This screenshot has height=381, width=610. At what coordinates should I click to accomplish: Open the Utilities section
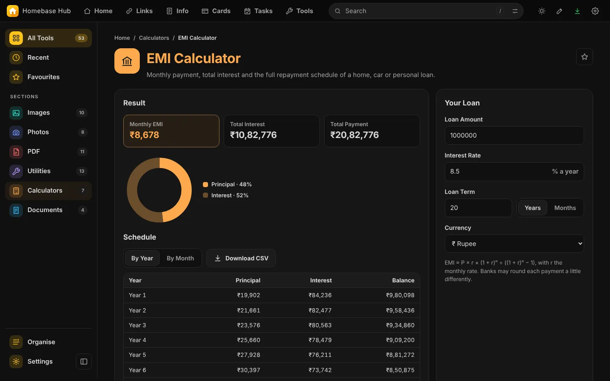(48, 171)
